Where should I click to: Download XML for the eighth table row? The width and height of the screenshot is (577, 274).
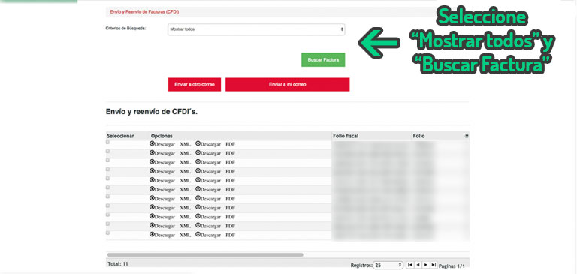point(171,208)
